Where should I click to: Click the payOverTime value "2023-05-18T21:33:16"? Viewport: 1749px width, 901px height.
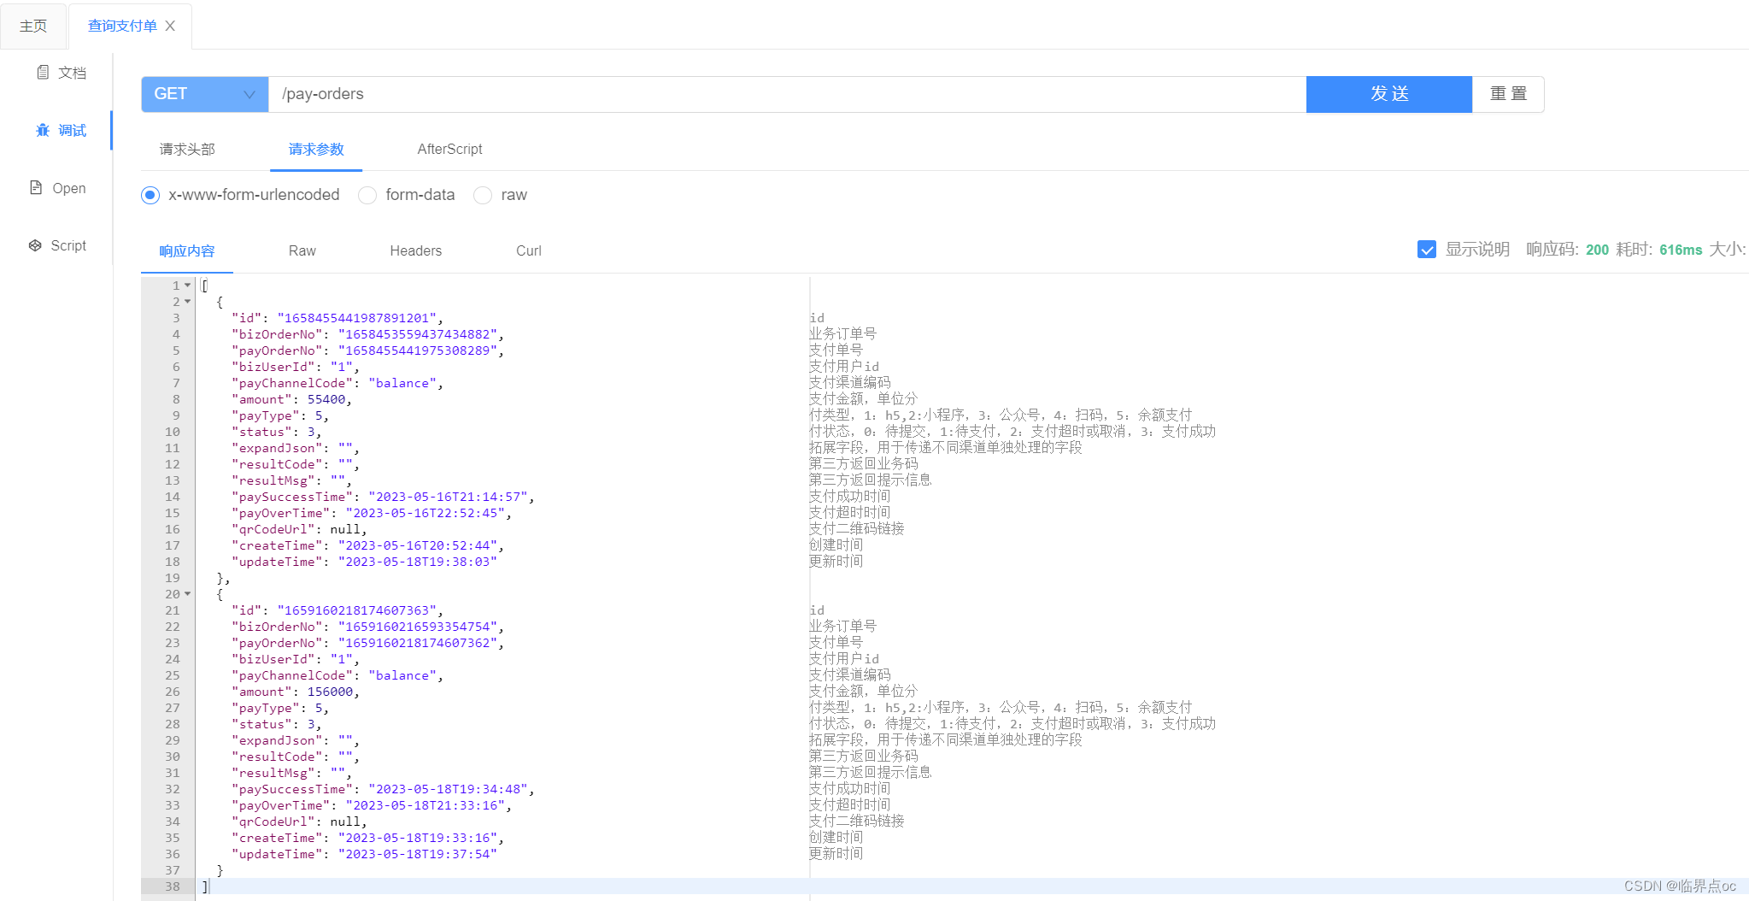[426, 805]
